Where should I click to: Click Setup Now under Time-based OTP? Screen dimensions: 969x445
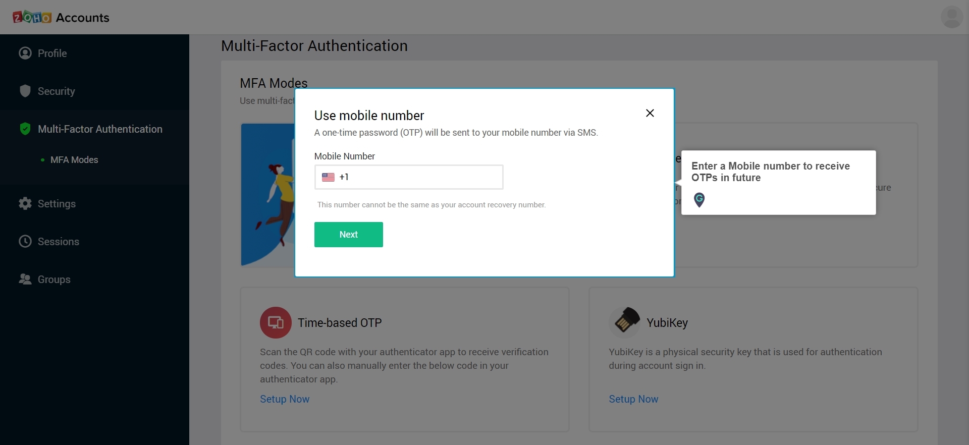click(x=285, y=399)
